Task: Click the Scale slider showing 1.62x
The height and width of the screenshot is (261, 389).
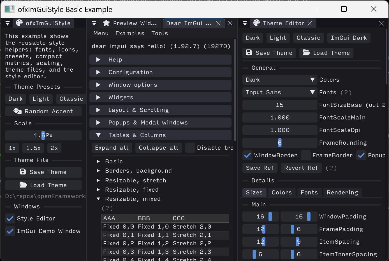Action: pos(43,135)
